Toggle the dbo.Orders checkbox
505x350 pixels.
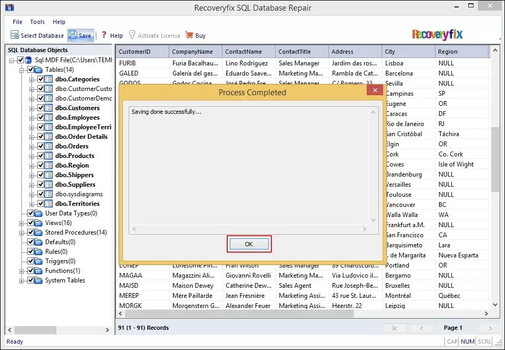[40, 146]
